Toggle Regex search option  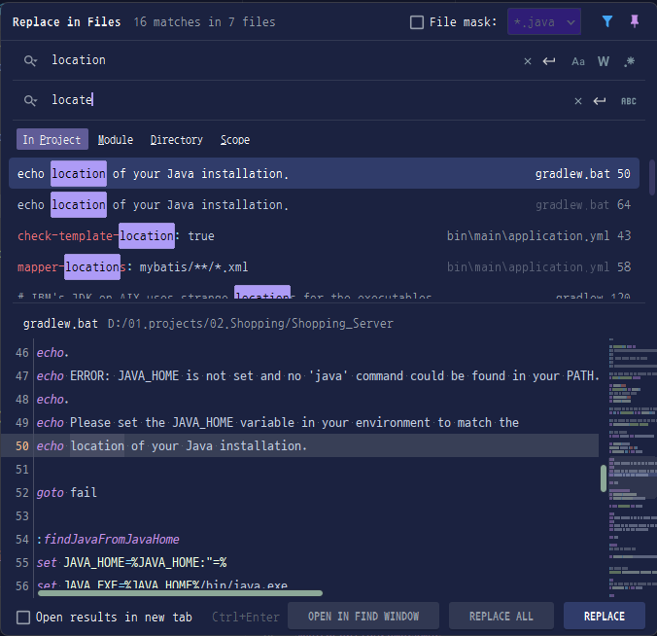629,61
